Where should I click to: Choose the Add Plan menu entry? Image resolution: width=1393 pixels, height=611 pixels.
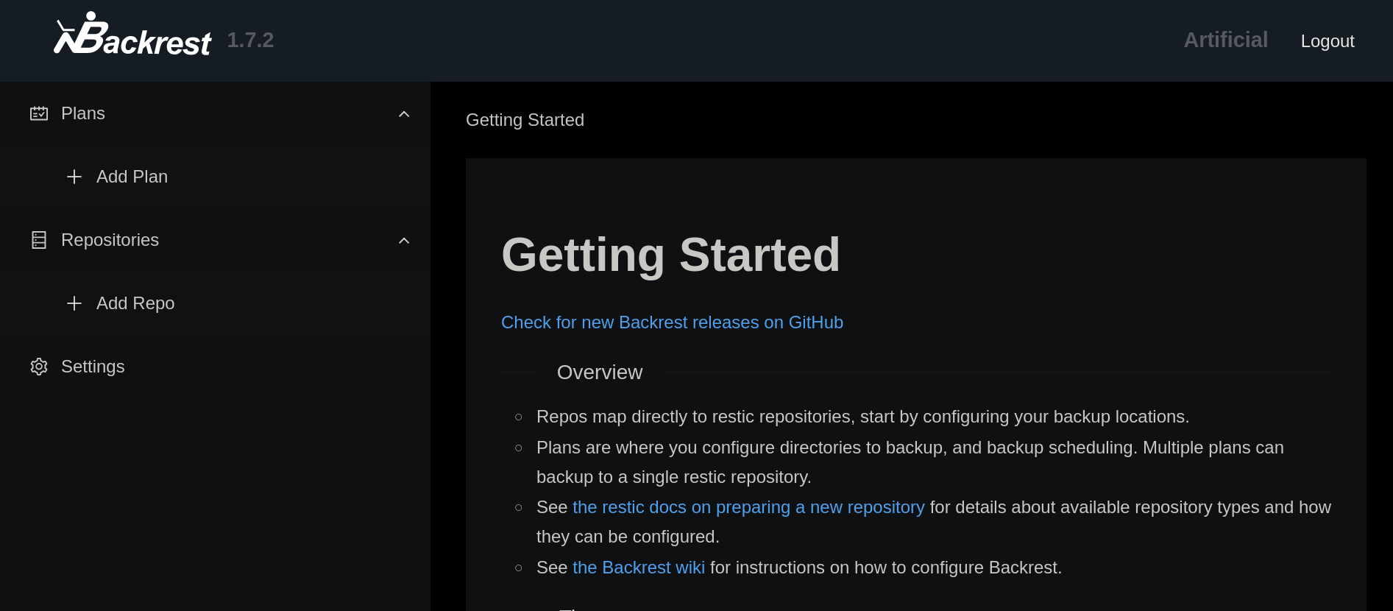tap(132, 177)
